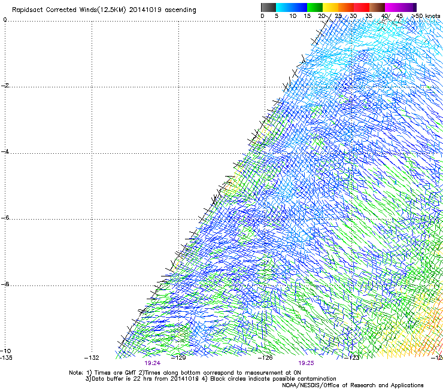443x389 pixels.
Task: Click the latitude label '0' at top left
Action: (x=5, y=20)
